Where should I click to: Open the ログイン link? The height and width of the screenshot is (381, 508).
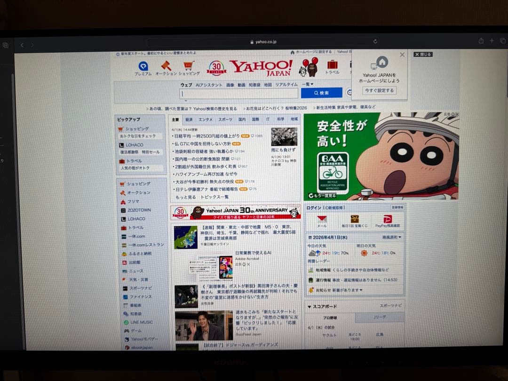[x=314, y=208]
